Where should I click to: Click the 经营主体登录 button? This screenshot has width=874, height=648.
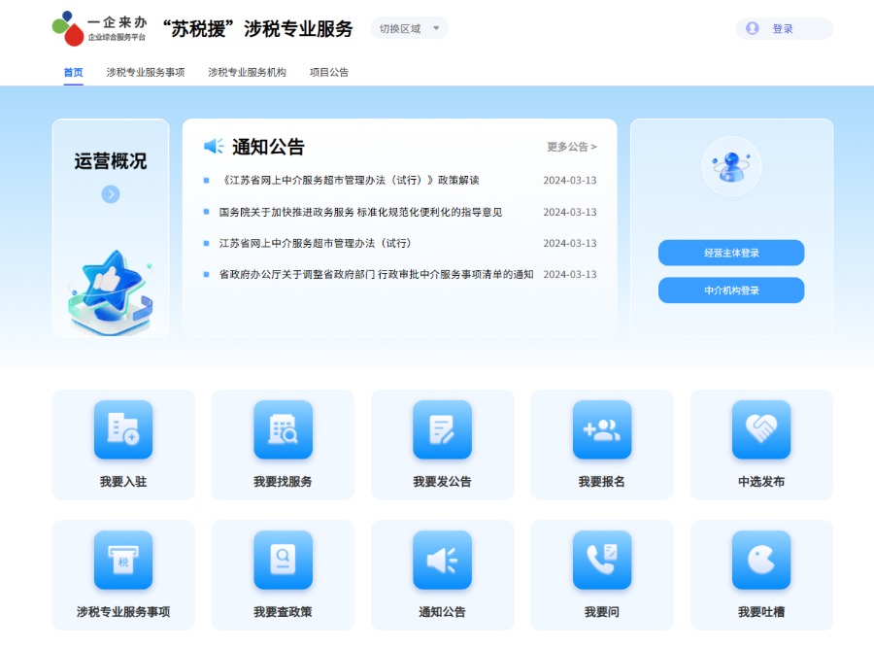(731, 253)
